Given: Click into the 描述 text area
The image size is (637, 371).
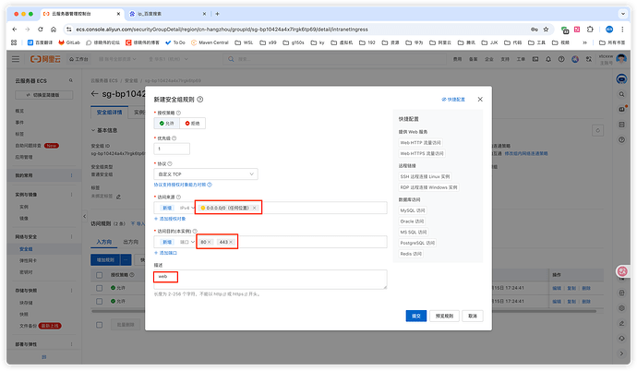Looking at the screenshot, I should tap(270, 279).
